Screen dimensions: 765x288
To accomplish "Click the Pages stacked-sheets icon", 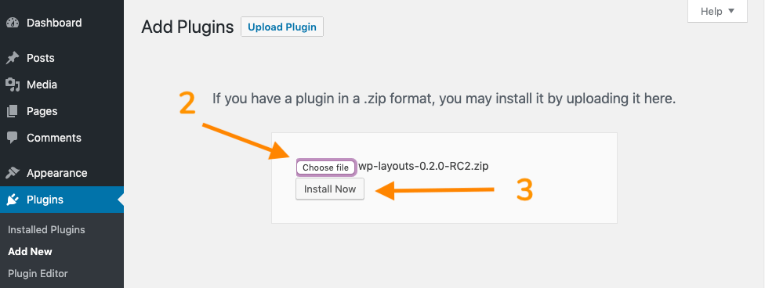I will coord(13,111).
